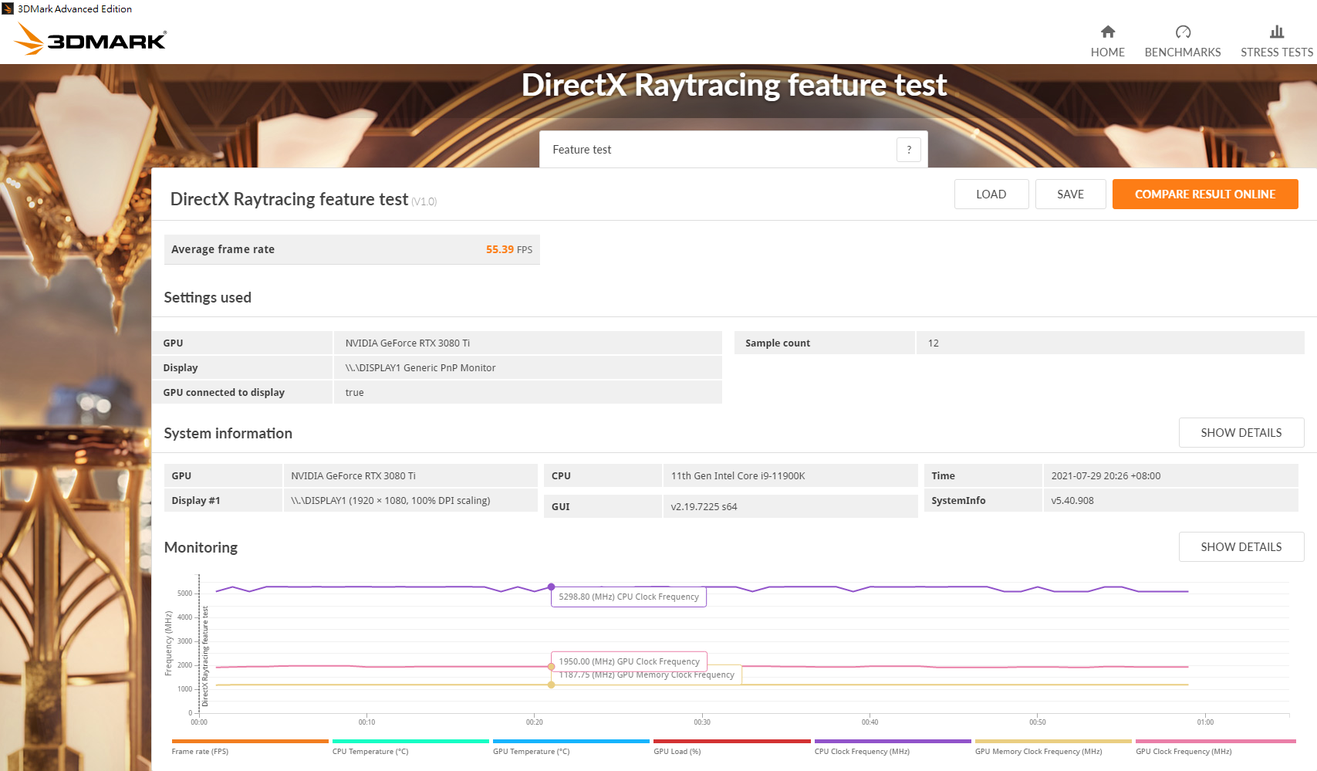Click the 3DMark title bar app icon

8,8
